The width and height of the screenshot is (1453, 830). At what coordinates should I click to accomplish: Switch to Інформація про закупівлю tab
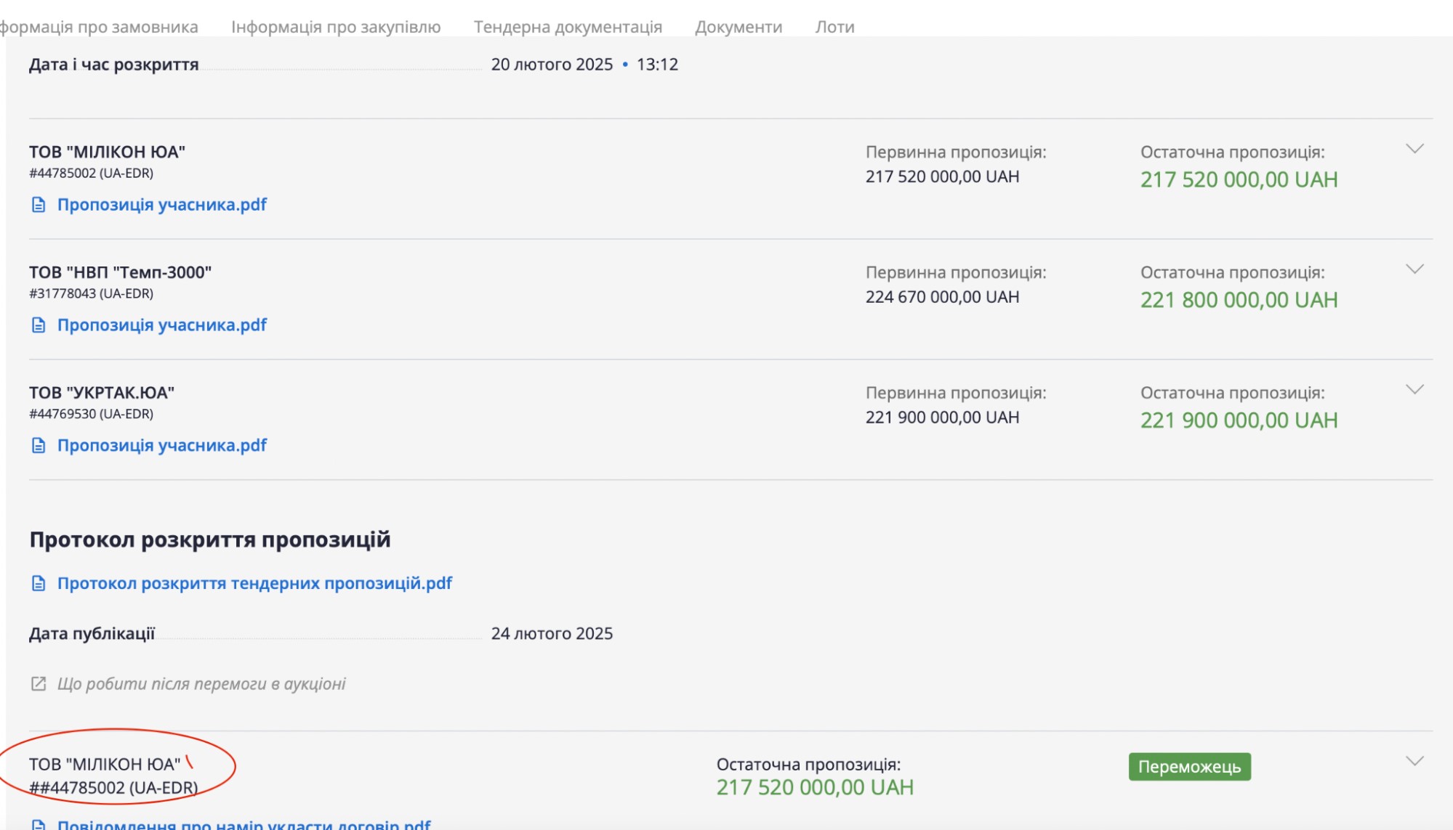(336, 27)
